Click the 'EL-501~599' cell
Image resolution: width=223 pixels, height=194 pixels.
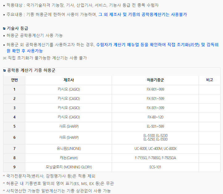tap(155, 126)
